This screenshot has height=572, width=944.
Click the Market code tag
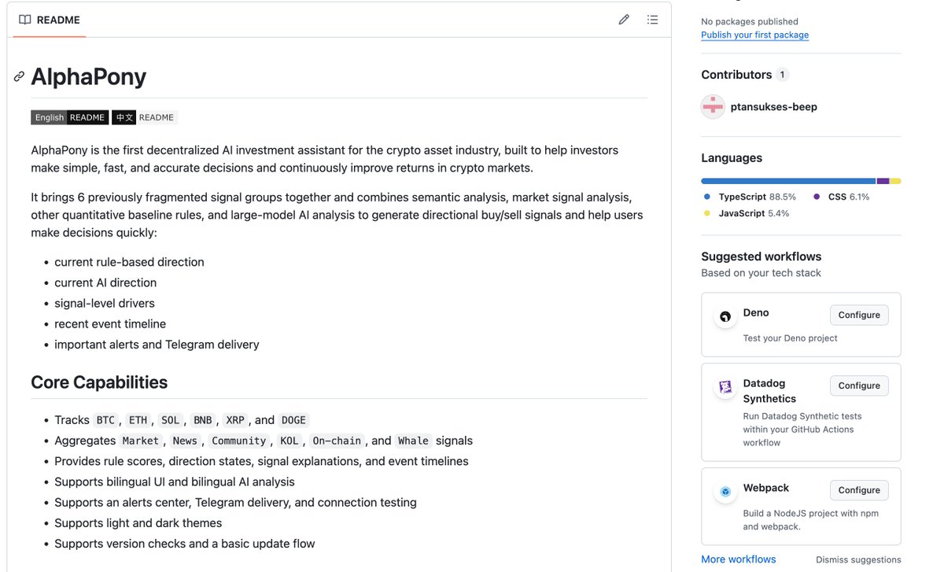tap(141, 441)
